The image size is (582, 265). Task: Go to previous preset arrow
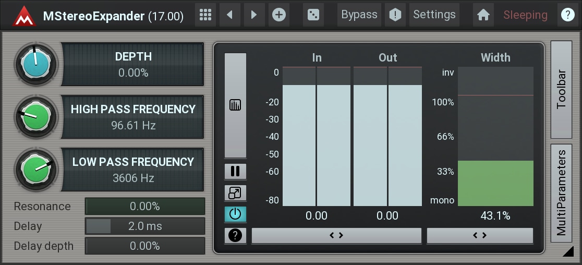pyautogui.click(x=229, y=15)
